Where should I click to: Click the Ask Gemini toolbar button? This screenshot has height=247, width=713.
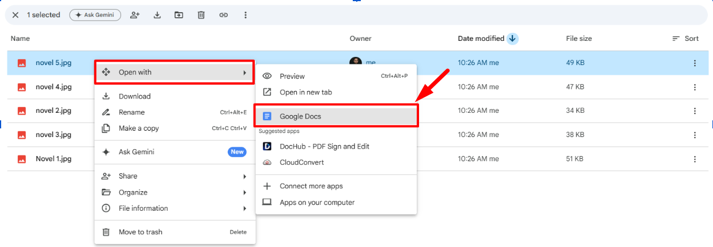(x=95, y=15)
